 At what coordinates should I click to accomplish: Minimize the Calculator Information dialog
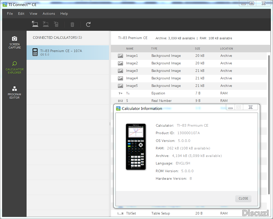(x=230, y=107)
